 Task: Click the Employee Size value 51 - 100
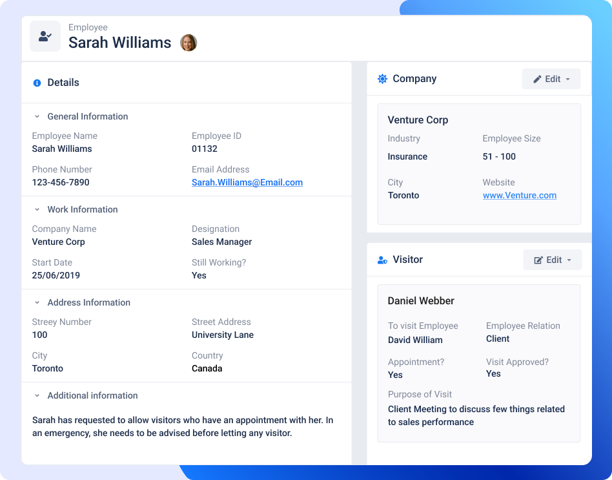499,156
